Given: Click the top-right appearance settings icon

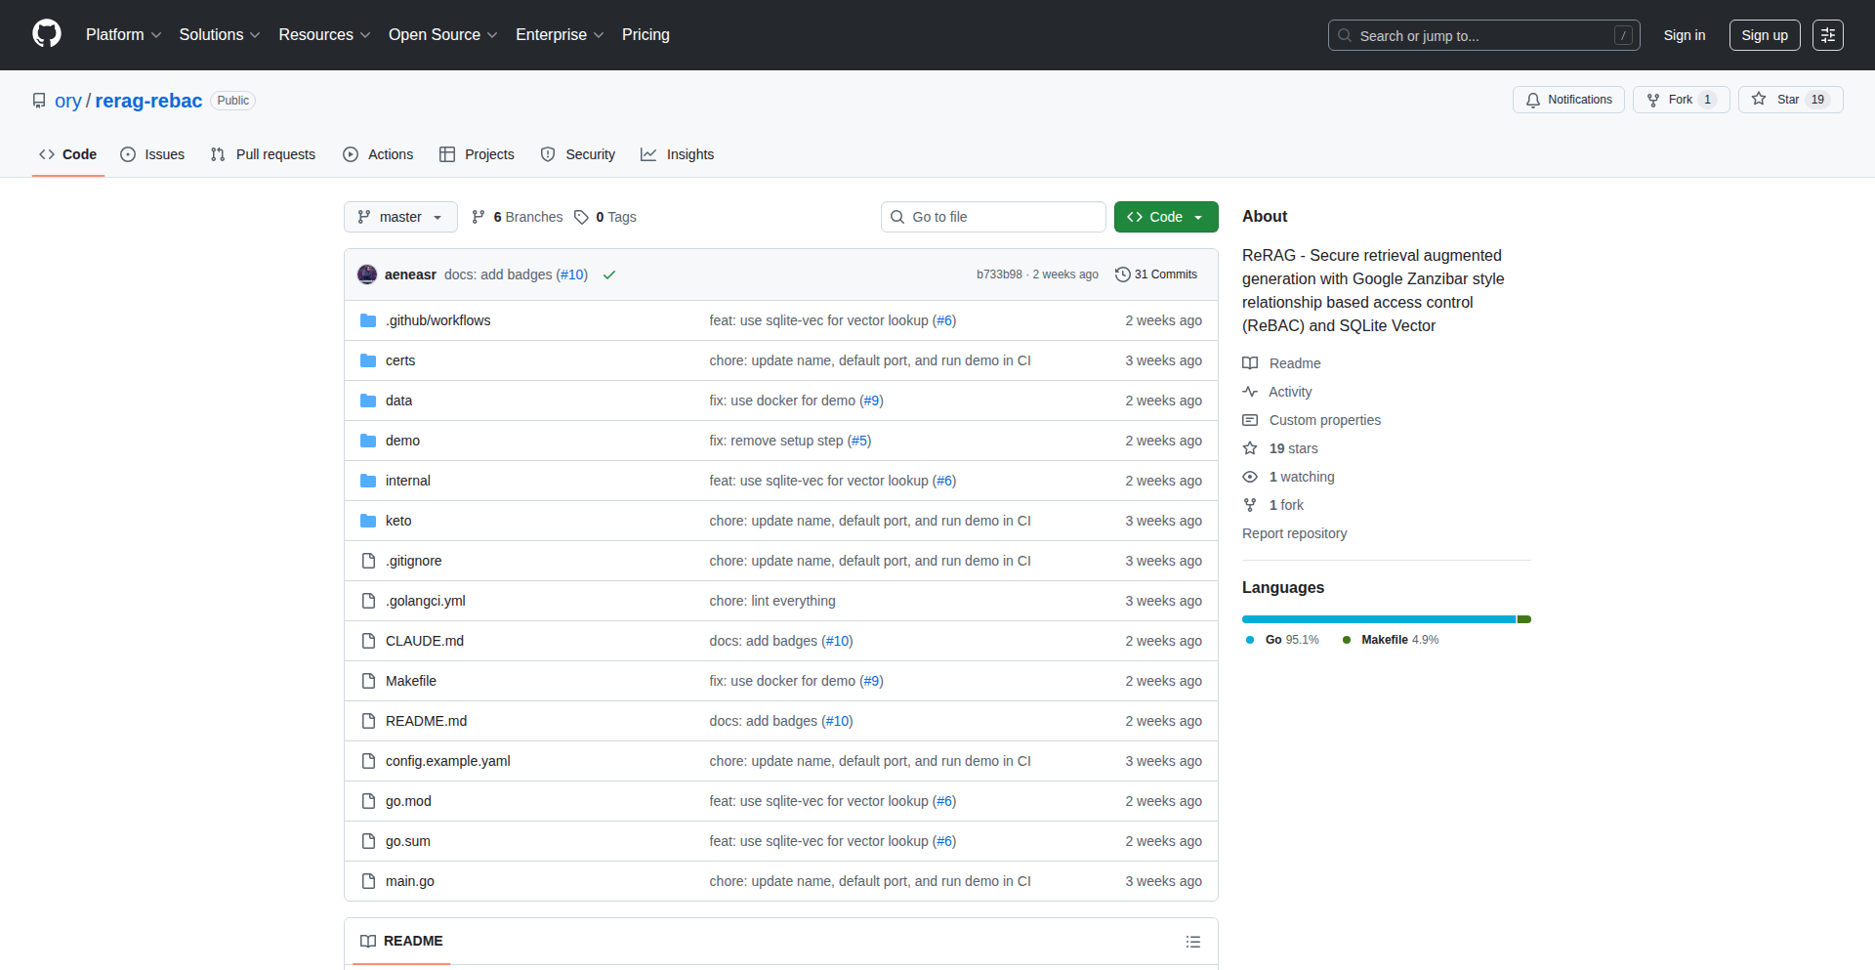Looking at the screenshot, I should 1827,35.
